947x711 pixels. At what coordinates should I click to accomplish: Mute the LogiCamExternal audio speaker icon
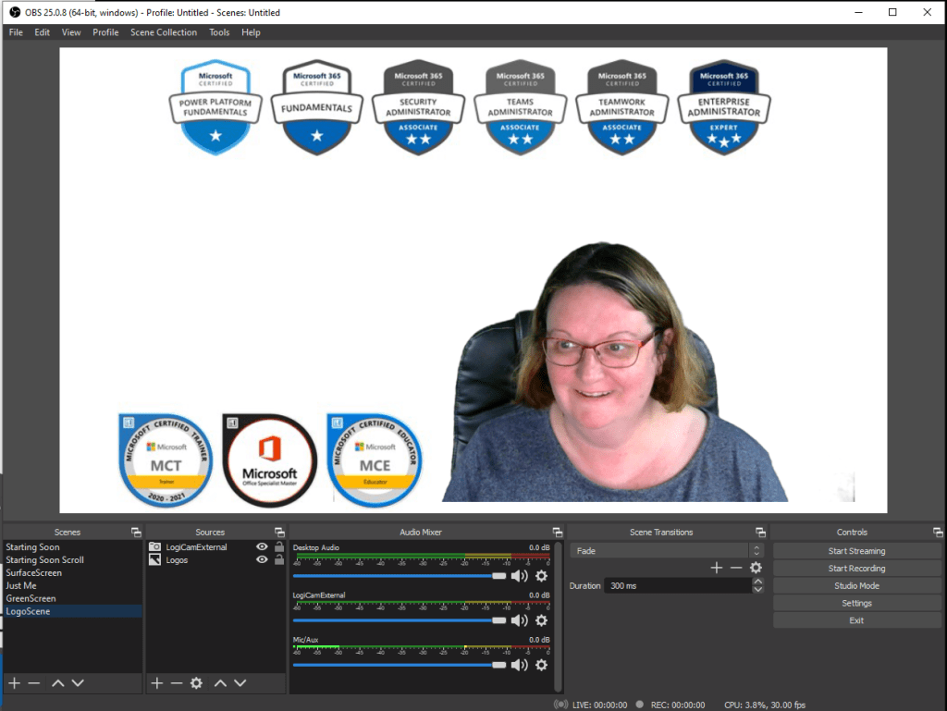tap(519, 620)
